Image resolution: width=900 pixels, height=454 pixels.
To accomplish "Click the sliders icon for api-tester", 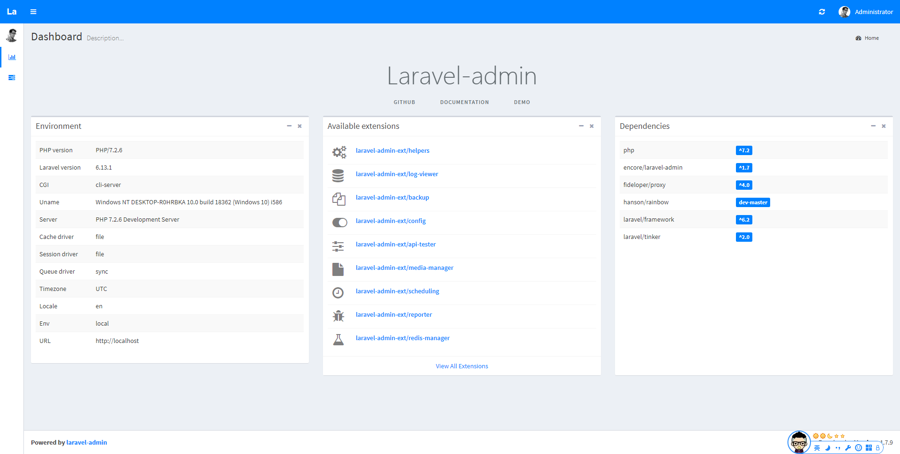I will (x=338, y=246).
